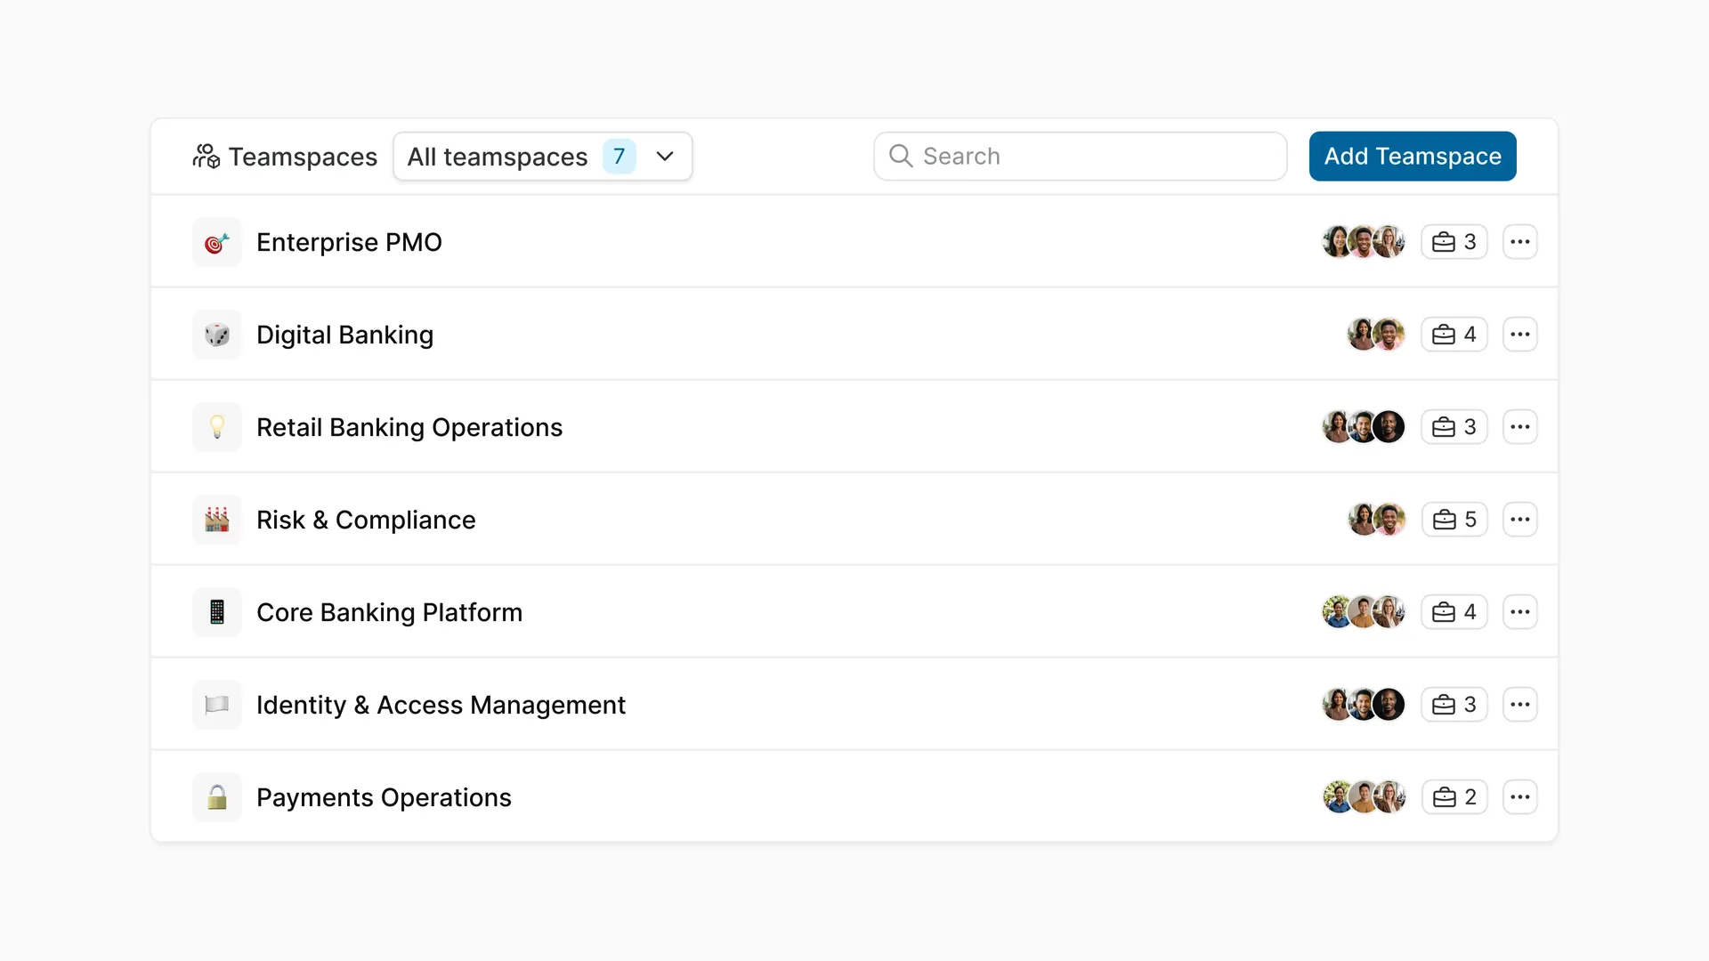The width and height of the screenshot is (1709, 961).
Task: Click the Payments Operations lock icon
Action: 217,797
